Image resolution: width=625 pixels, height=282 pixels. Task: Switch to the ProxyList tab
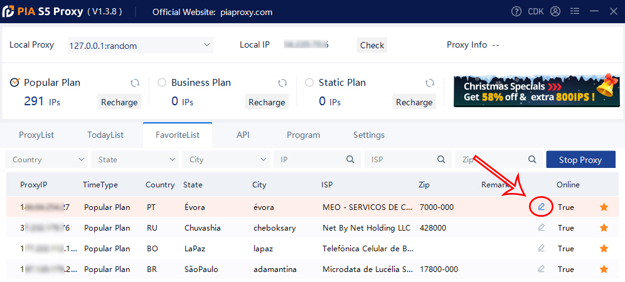click(36, 135)
